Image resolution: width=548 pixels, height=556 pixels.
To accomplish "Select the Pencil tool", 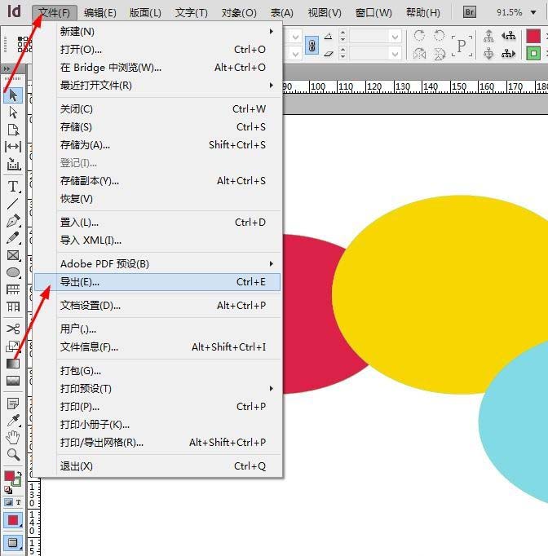I will pyautogui.click(x=13, y=237).
